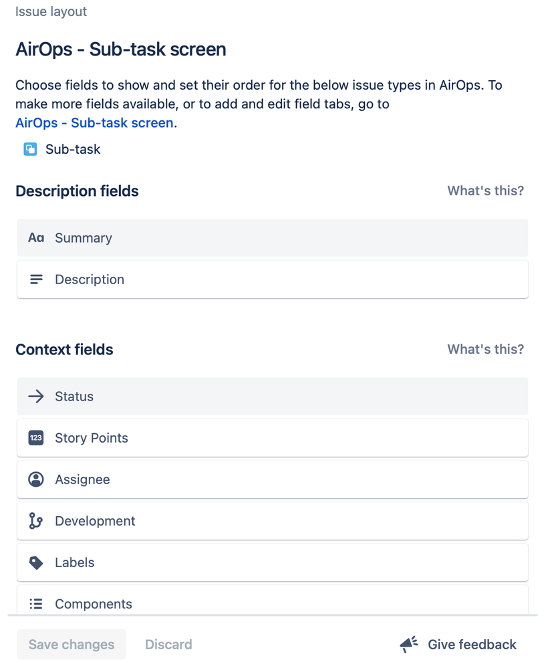Click the Status arrow icon
Viewport: 550px width, 668px height.
[36, 397]
